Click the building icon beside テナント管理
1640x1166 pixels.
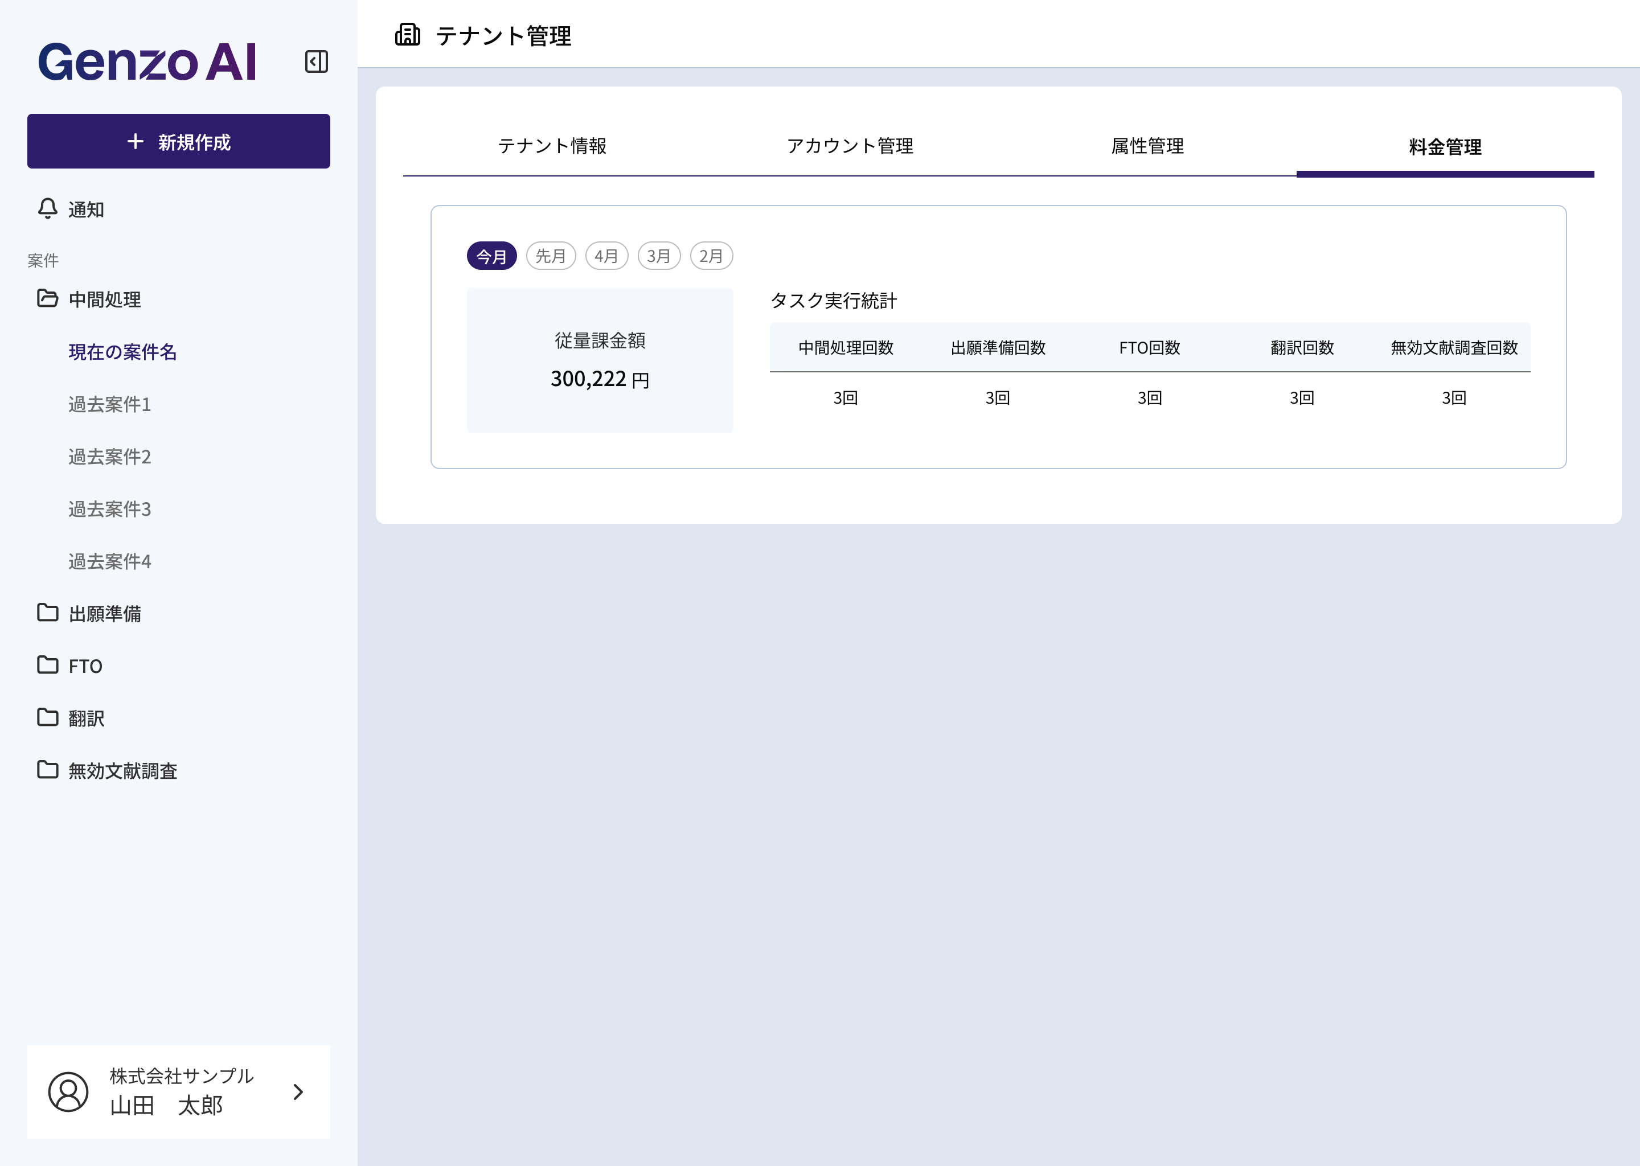click(408, 35)
